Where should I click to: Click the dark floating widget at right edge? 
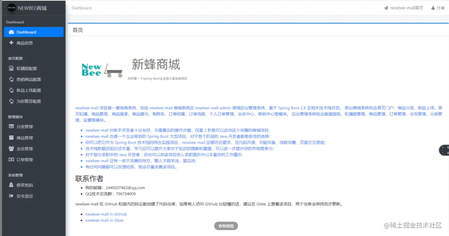(x=444, y=150)
